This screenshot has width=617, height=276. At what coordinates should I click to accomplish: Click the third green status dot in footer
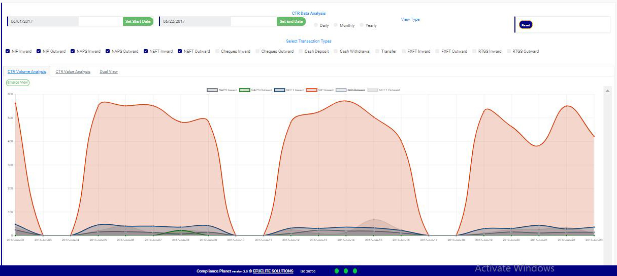tap(355, 271)
